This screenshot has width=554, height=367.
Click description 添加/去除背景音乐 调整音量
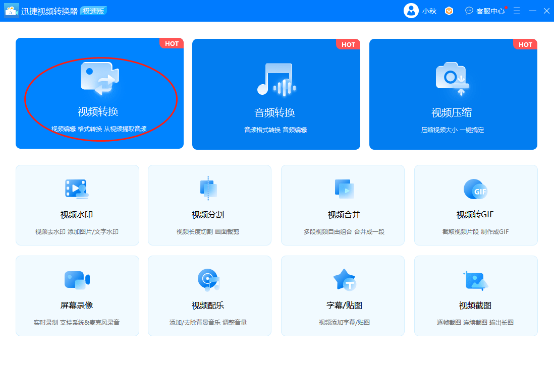coord(208,323)
